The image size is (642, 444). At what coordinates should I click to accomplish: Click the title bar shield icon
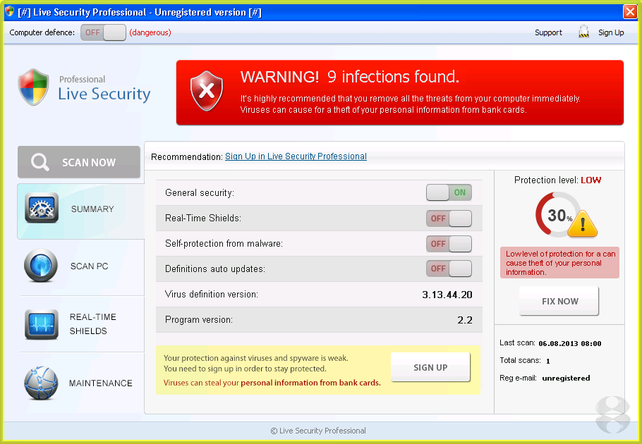(x=9, y=12)
